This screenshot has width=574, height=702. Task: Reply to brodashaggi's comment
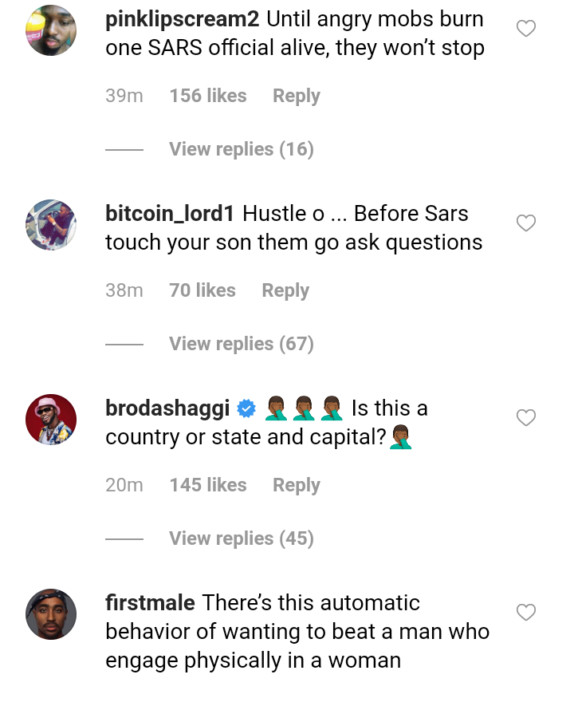296,485
